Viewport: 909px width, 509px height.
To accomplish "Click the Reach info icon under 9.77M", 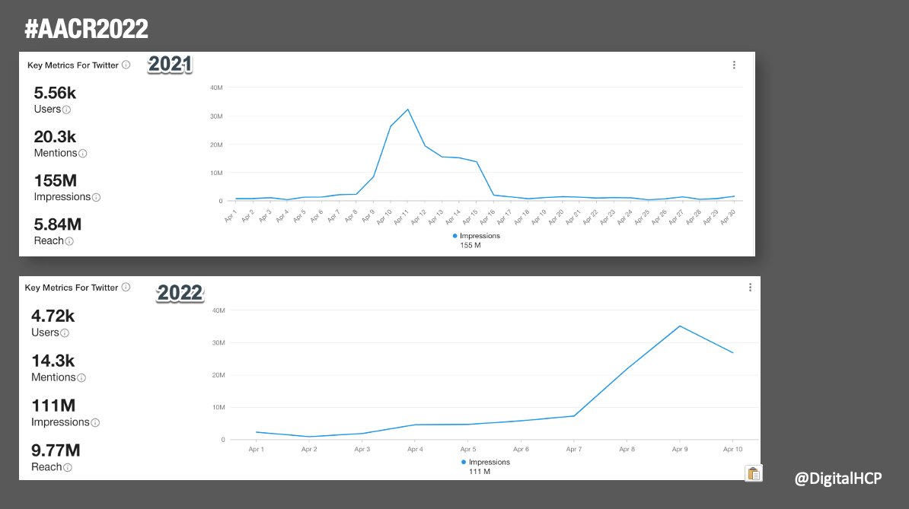I will (x=68, y=467).
